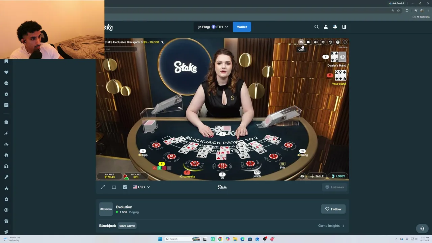Click the Evolution provider logo

point(106,209)
